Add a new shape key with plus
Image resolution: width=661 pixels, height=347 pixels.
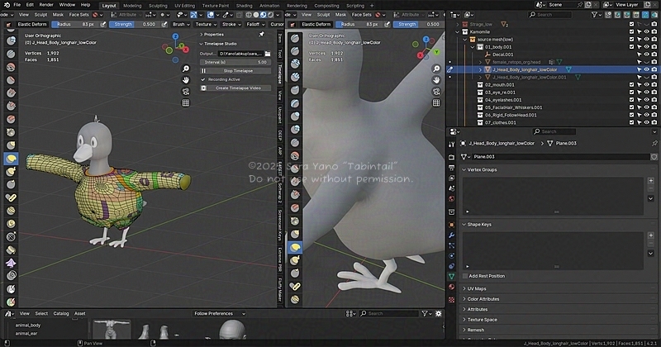(650, 235)
